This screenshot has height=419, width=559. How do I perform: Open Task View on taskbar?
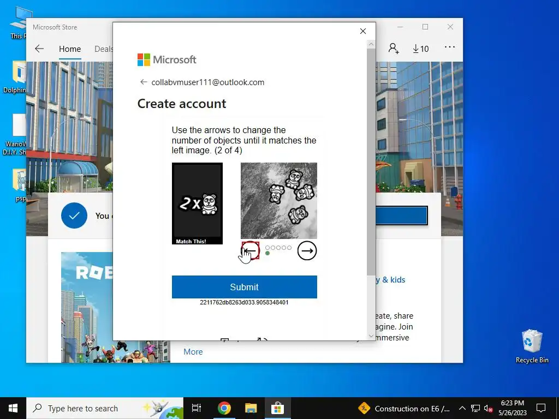(x=197, y=408)
